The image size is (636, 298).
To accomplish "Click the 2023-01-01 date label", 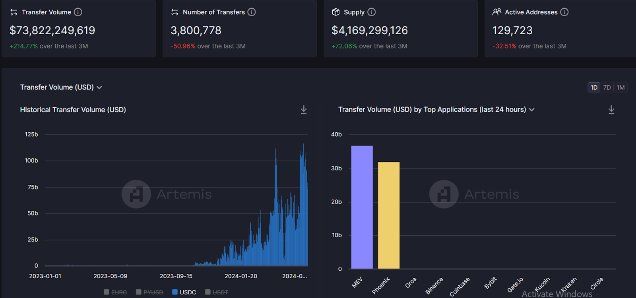I will click(45, 276).
